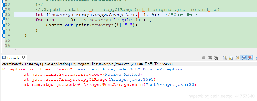The height and width of the screenshot is (101, 257).
Task: Click Remove Launch gray X icon
Action: coord(210,58)
